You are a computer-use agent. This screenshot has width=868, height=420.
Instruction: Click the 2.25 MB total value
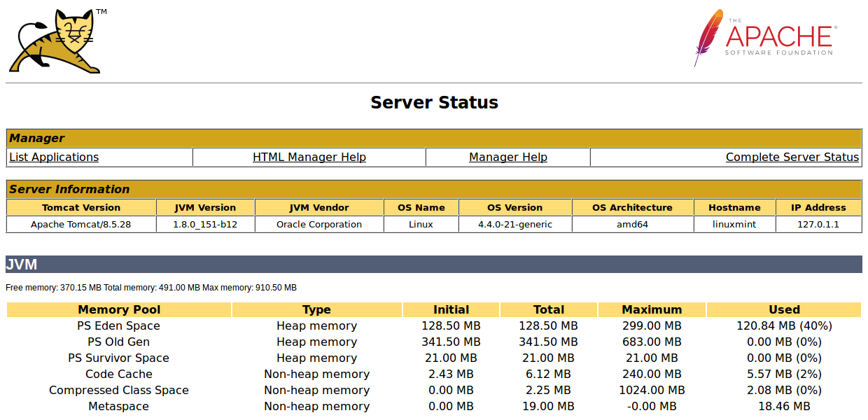click(549, 391)
